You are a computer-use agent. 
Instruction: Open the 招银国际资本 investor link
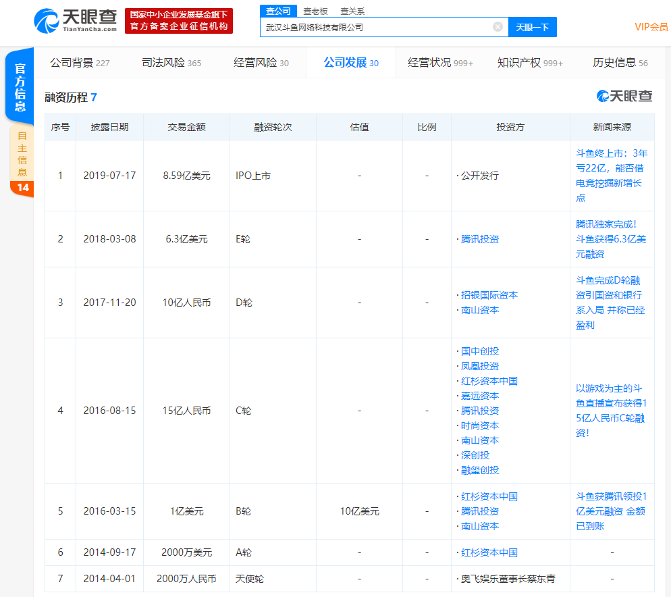tap(489, 295)
